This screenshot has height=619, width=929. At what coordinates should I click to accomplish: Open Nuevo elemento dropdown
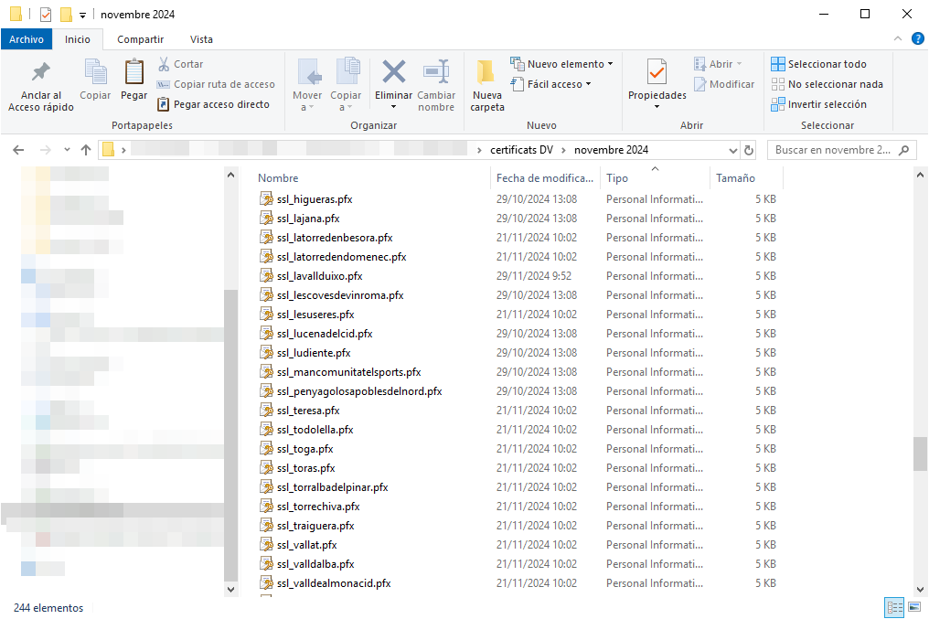pos(561,64)
